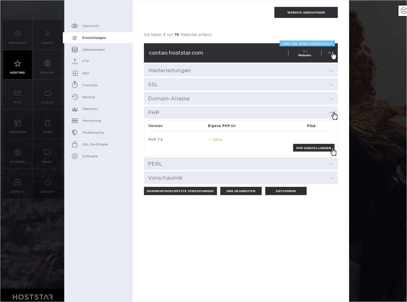Open the Shop bag icon tile
Screen dimensions: 407x302
pyautogui.click(x=47, y=124)
